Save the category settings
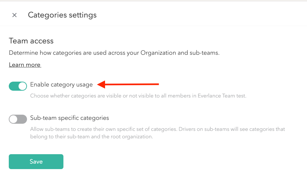 click(36, 161)
